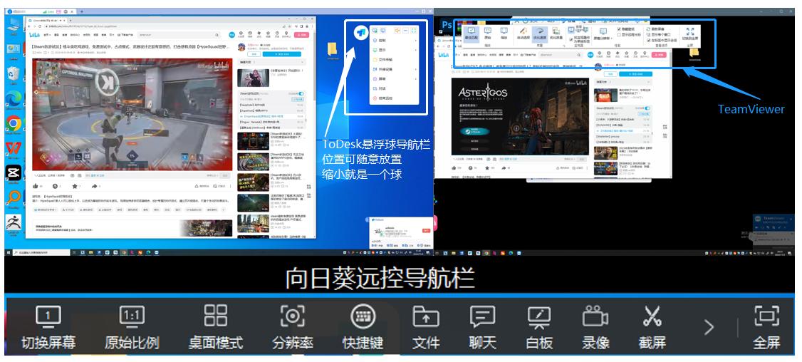Toggle 在标签中显示会话 checkbox in TeamViewer
Viewport: 802px width, 362px height.
(x=662, y=41)
